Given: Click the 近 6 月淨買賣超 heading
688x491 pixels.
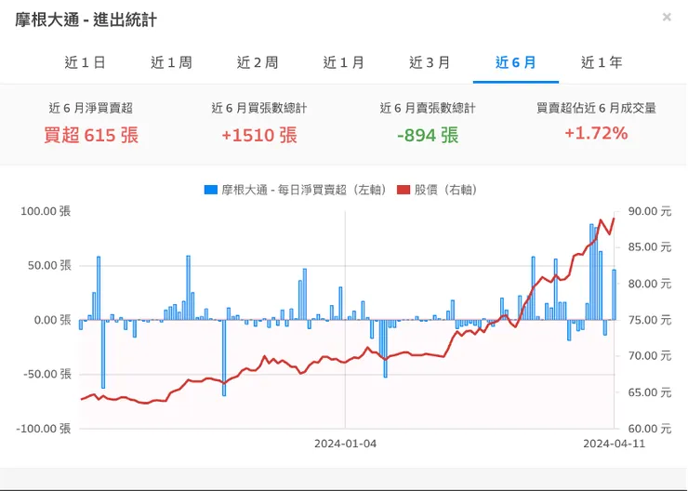Looking at the screenshot, I should coord(91,108).
